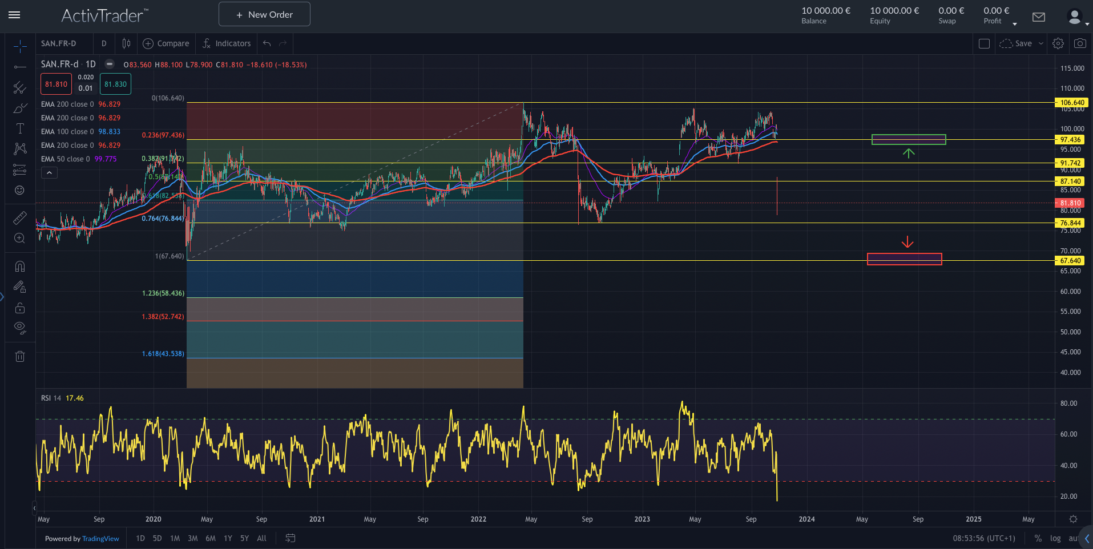The height and width of the screenshot is (549, 1093).
Task: Select the Brush drawing tool
Action: 20,108
